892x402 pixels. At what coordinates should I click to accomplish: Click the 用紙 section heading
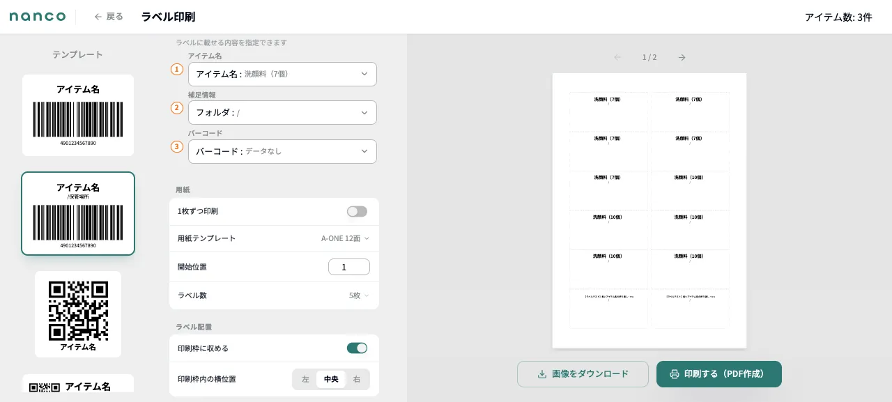tap(183, 190)
